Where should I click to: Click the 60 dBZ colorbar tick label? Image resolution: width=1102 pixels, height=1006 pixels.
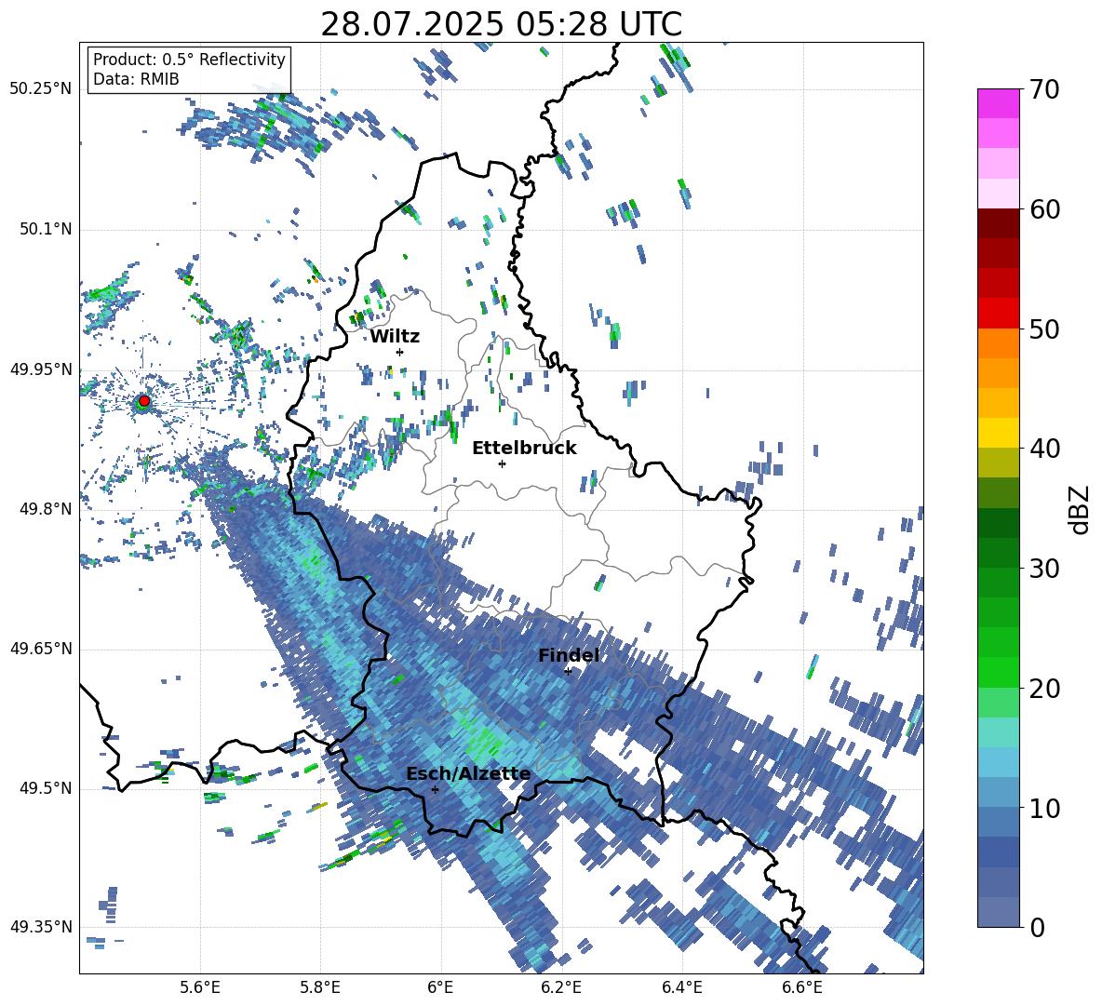pyautogui.click(x=1044, y=209)
